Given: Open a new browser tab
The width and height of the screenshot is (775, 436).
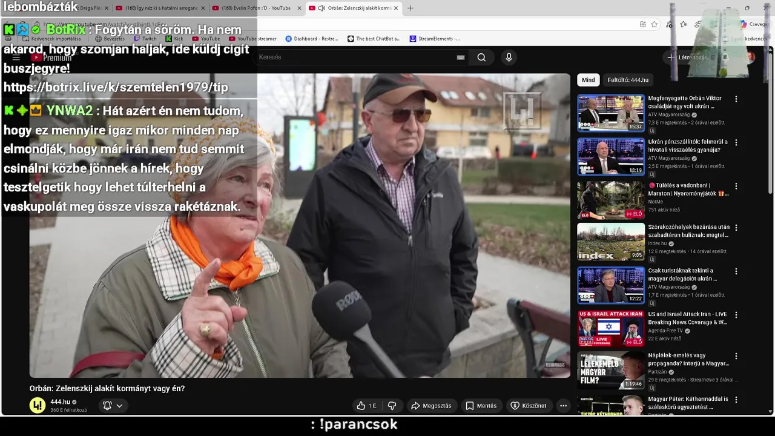Looking at the screenshot, I should click(411, 8).
